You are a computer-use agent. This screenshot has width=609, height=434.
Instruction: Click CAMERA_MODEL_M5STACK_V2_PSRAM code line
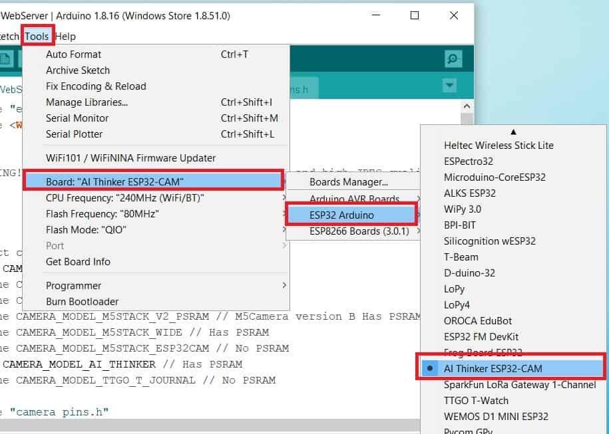coord(210,316)
